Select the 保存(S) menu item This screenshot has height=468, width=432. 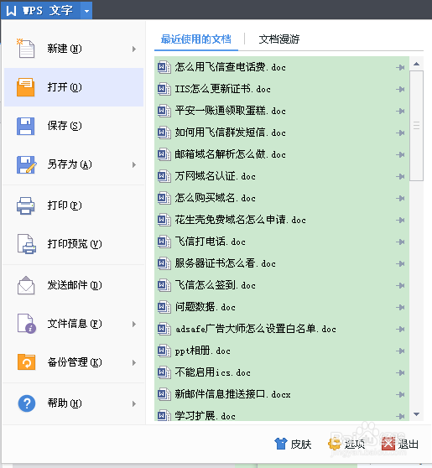[x=74, y=126]
